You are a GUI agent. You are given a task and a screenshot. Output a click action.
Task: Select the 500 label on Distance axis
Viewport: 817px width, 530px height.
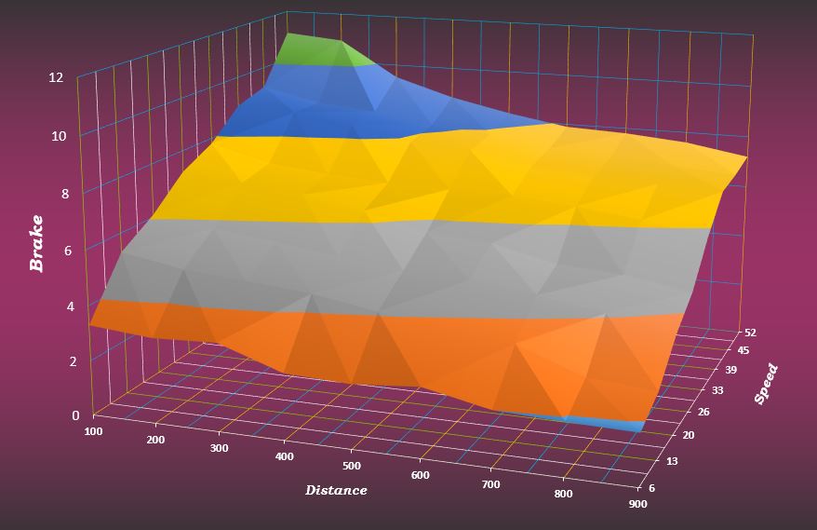tap(350, 465)
